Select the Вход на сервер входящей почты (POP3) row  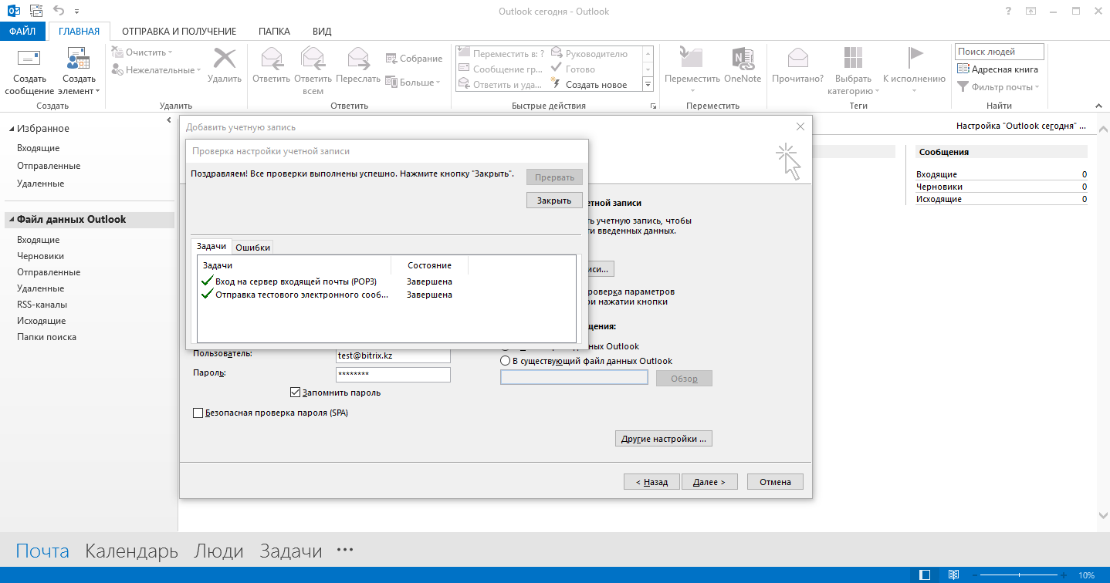[387, 281]
